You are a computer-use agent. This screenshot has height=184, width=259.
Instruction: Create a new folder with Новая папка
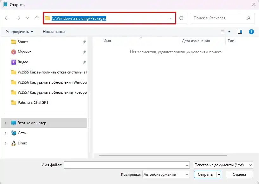54,32
